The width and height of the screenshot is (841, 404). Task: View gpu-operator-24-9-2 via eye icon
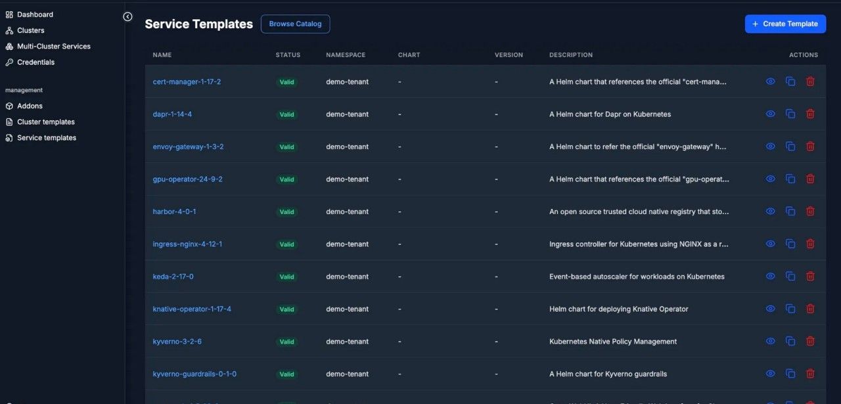tap(771, 179)
